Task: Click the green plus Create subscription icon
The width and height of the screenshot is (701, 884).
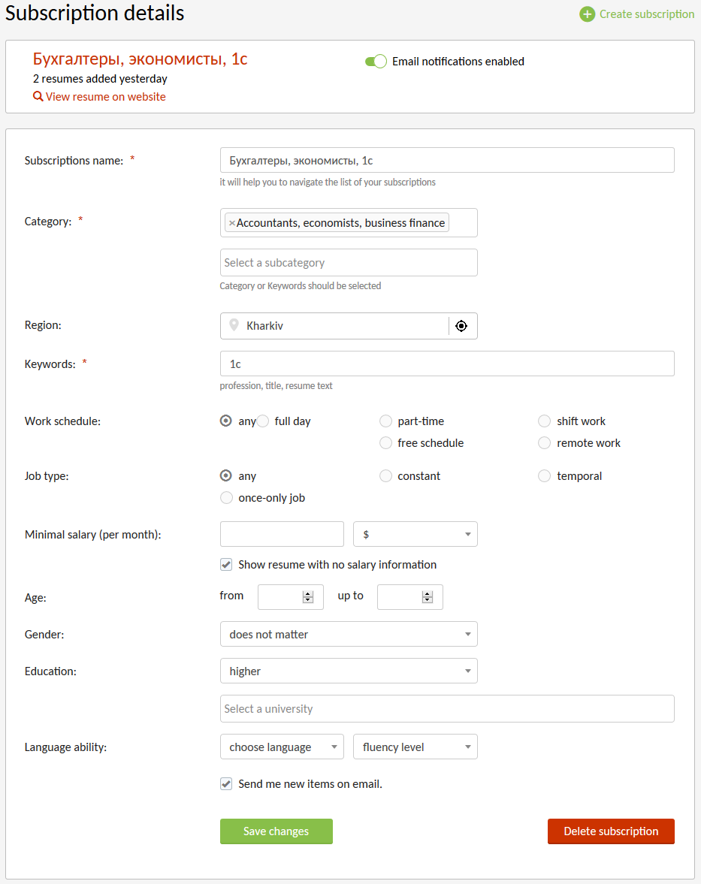Action: 587,14
